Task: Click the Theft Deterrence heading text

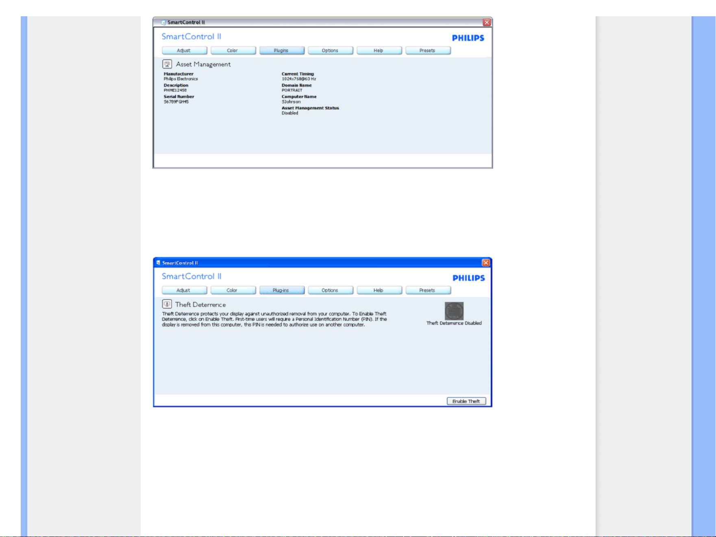Action: (200, 304)
